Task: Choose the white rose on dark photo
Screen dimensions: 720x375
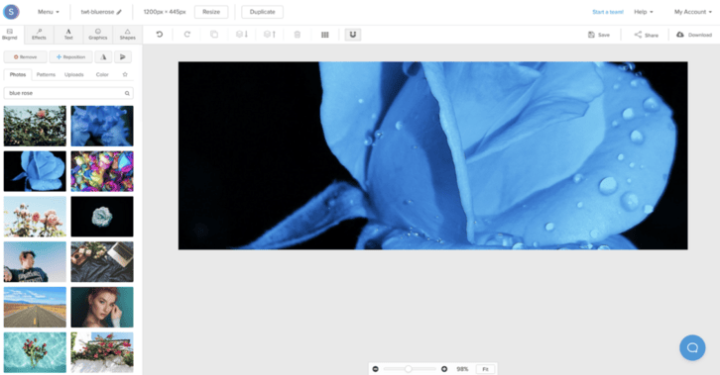Action: pos(102,217)
